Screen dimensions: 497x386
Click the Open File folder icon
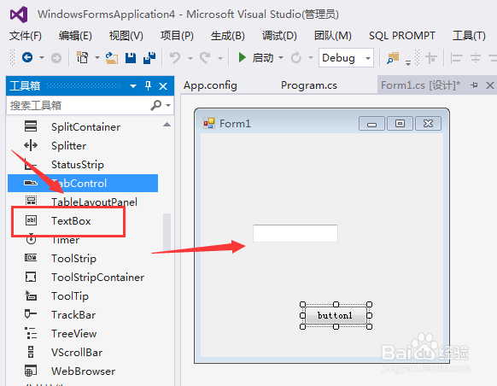coord(112,58)
